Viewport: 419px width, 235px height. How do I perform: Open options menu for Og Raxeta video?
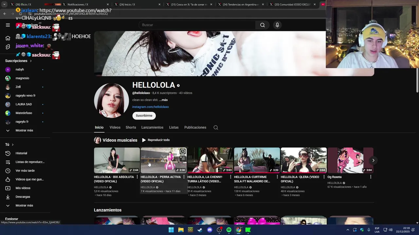click(371, 177)
